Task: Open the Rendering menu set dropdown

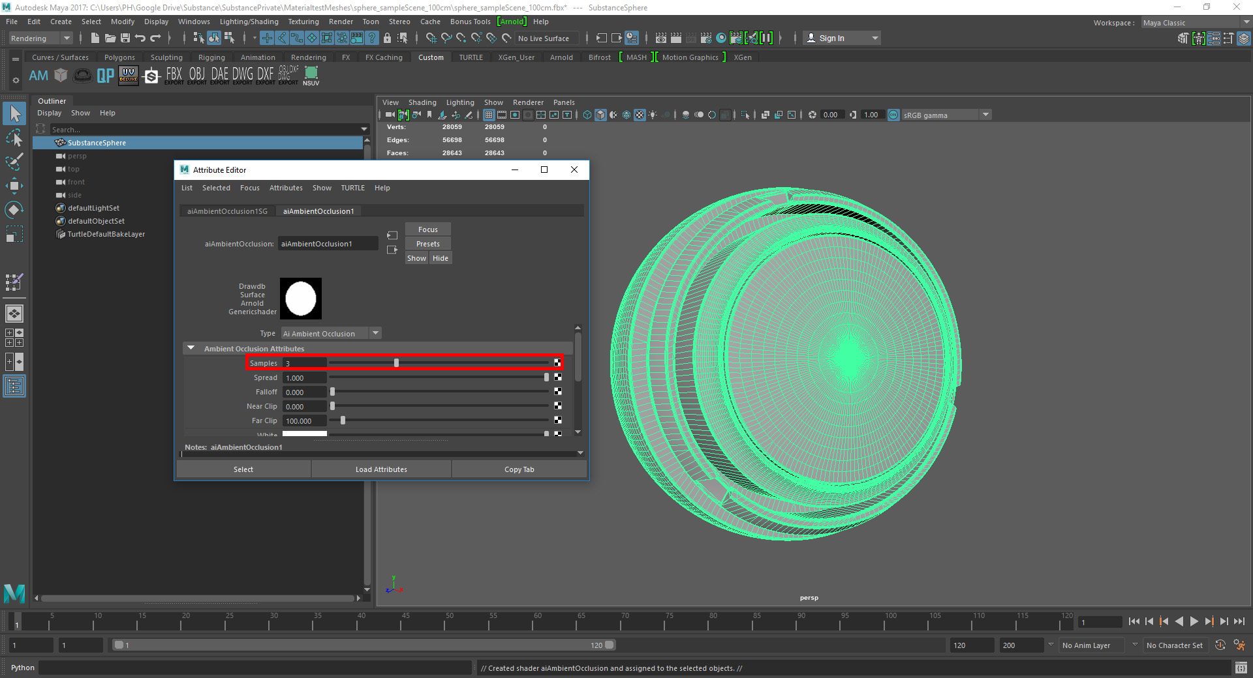Action: (x=40, y=38)
